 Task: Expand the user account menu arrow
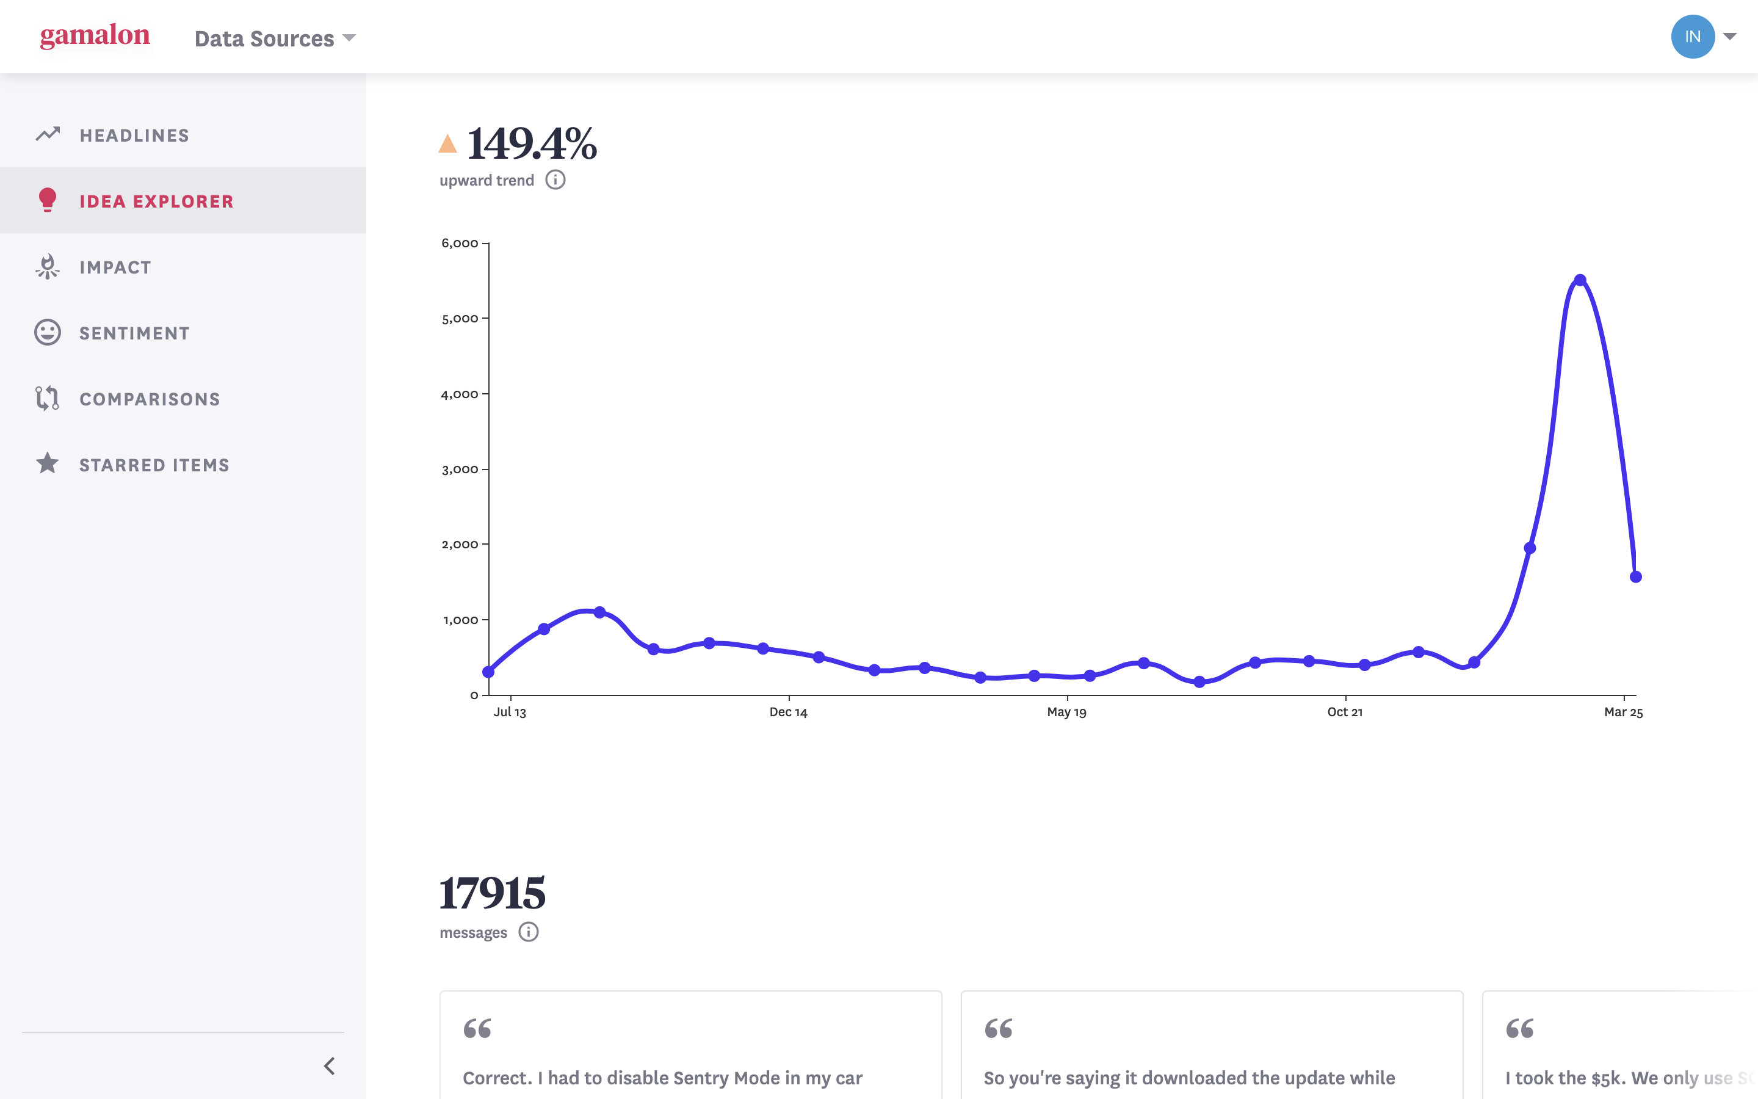tap(1731, 37)
